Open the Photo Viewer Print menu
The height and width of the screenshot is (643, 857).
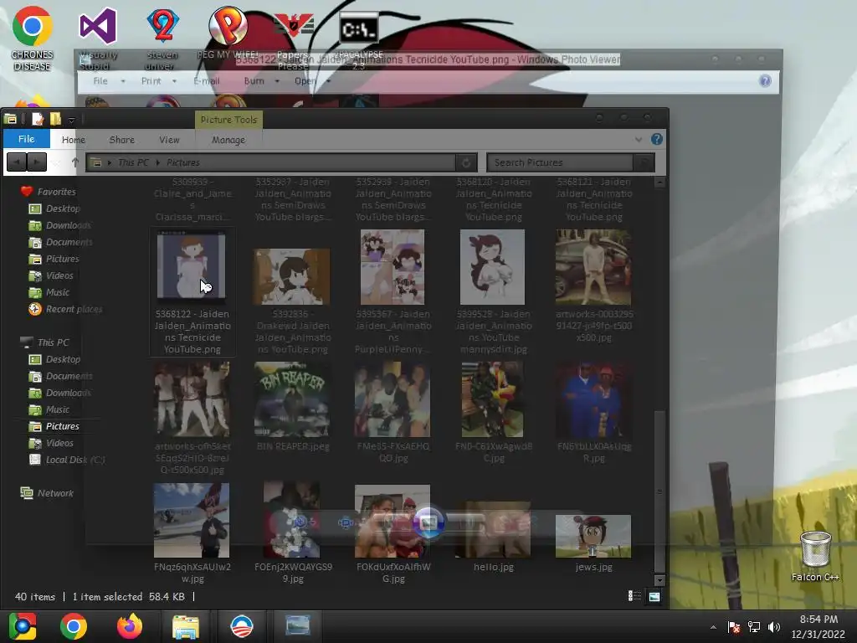tap(151, 81)
